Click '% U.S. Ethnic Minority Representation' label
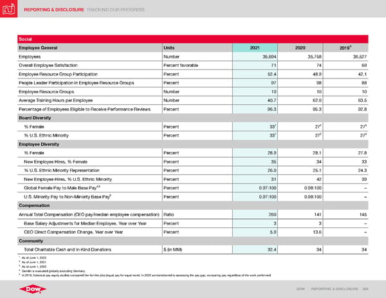 pyautogui.click(x=62, y=171)
